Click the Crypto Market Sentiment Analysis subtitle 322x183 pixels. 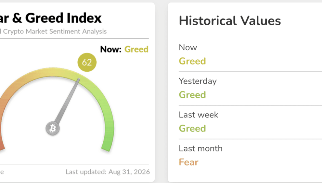pos(53,31)
